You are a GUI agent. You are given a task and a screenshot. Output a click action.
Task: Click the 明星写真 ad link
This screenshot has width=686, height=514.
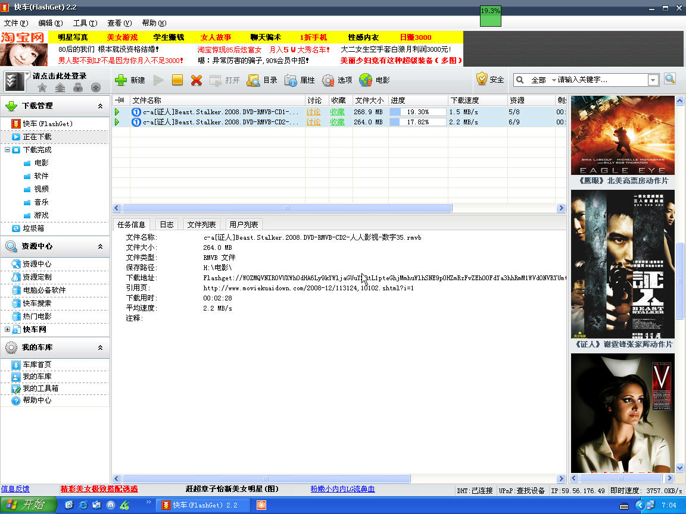click(x=73, y=37)
